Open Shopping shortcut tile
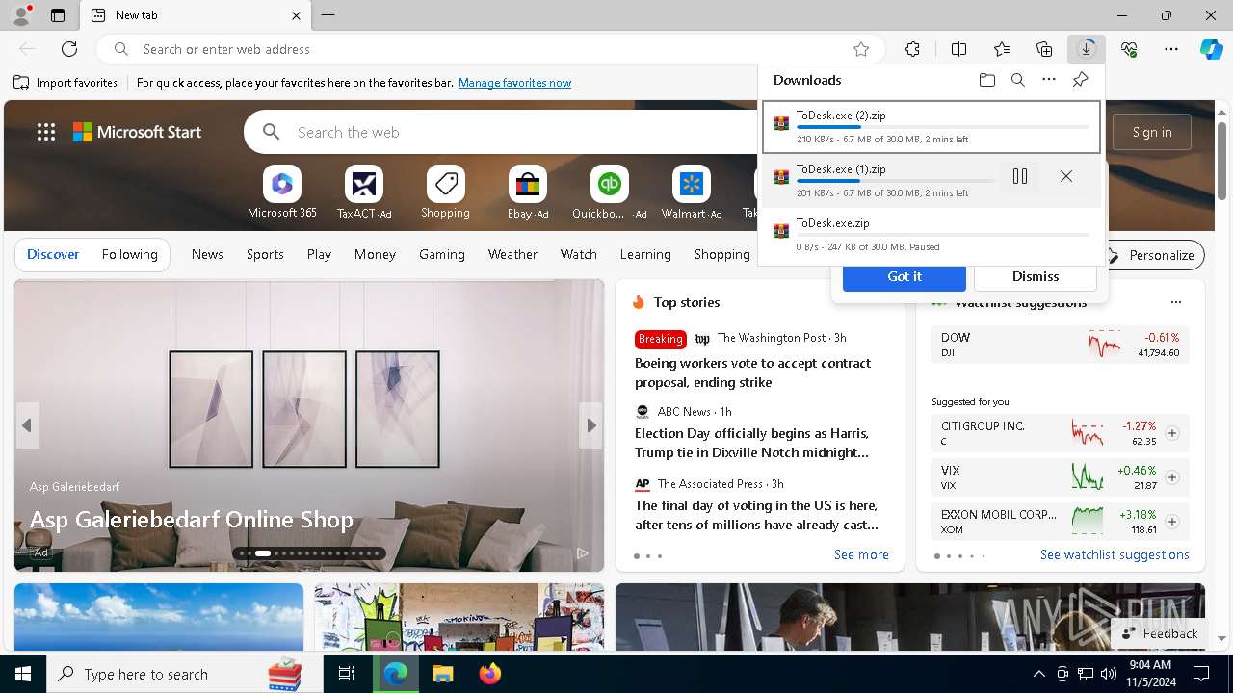 445,192
